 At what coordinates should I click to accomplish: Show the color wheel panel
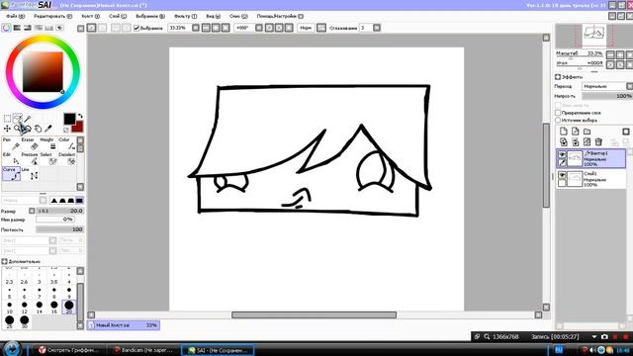[x=6, y=28]
